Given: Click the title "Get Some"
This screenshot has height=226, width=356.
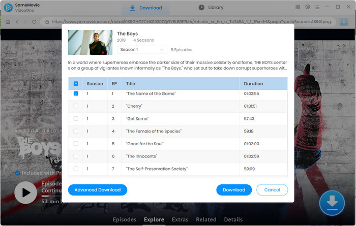Looking at the screenshot, I should pyautogui.click(x=137, y=118).
